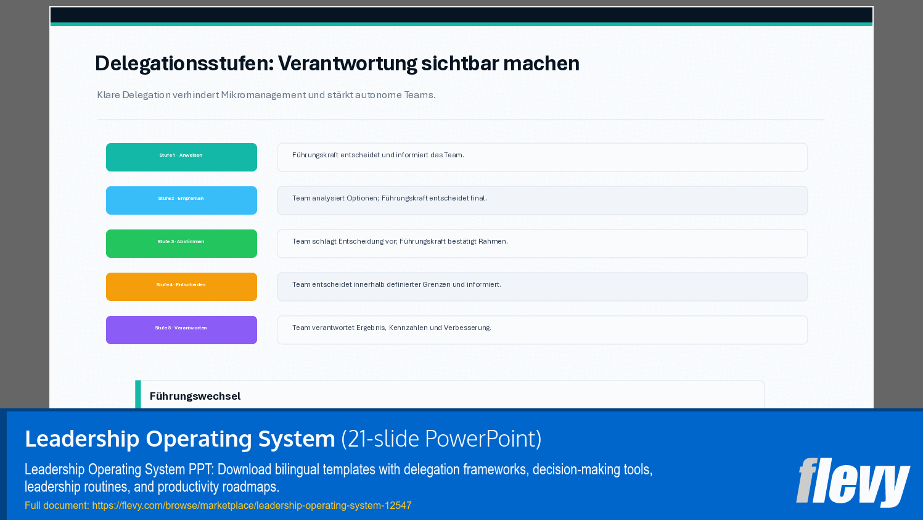Select text 'Team schlägt Entscheidung vor' row
Image resolution: width=923 pixels, height=520 pixels.
pyautogui.click(x=543, y=244)
